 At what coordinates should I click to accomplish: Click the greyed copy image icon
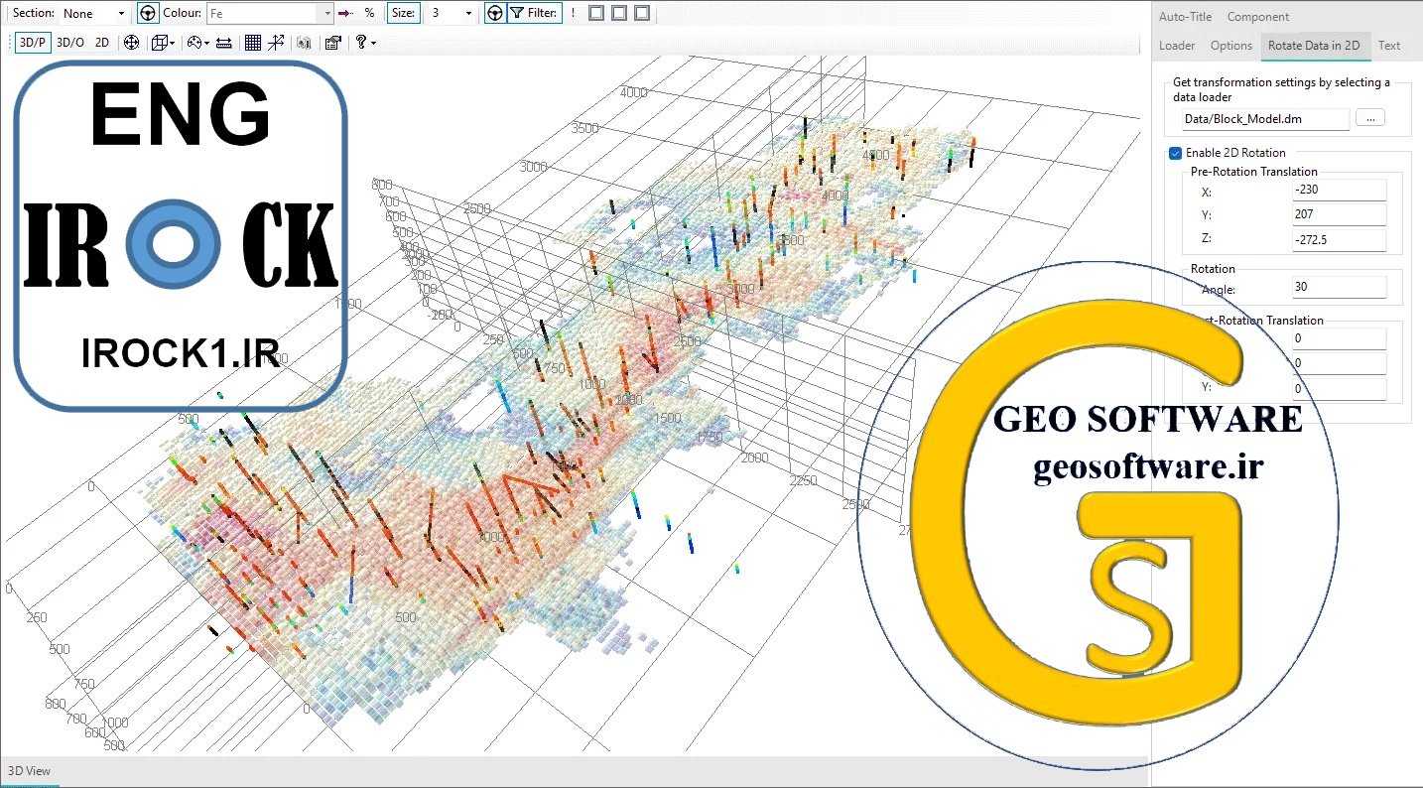coord(305,43)
